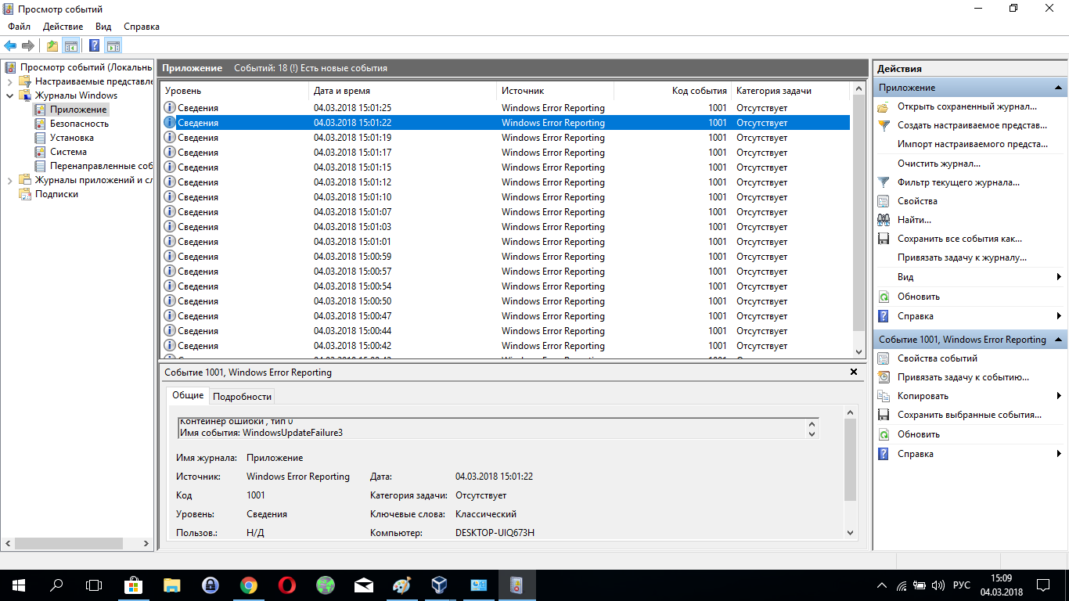1069x601 pixels.
Task: Expand Справка submenu arrow under Приложение
Action: (x=1059, y=316)
